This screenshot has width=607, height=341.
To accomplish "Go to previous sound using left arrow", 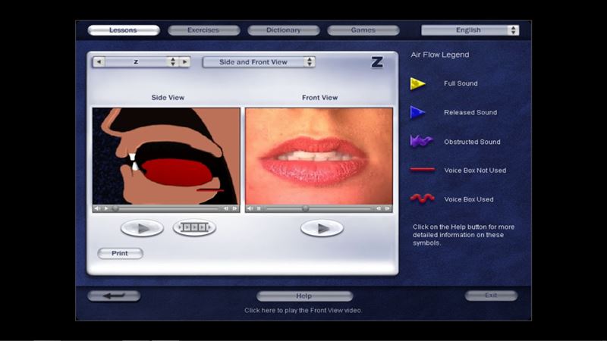I will pos(99,62).
